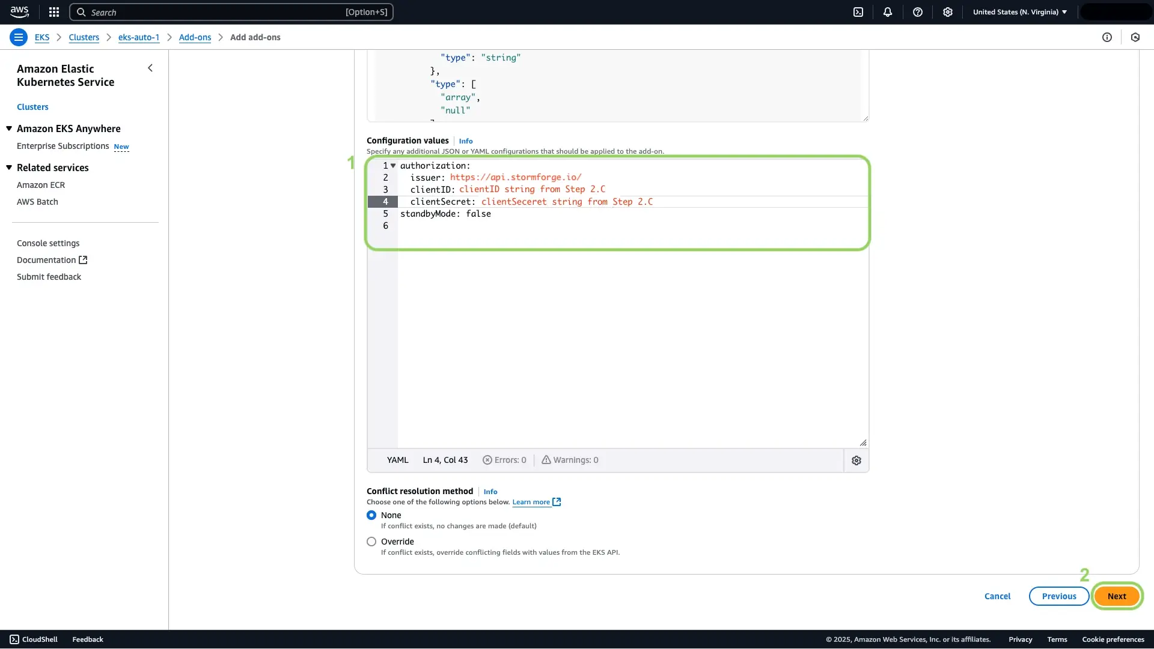The width and height of the screenshot is (1154, 649).
Task: Toggle the side navigation hamburger button
Action: pos(19,37)
